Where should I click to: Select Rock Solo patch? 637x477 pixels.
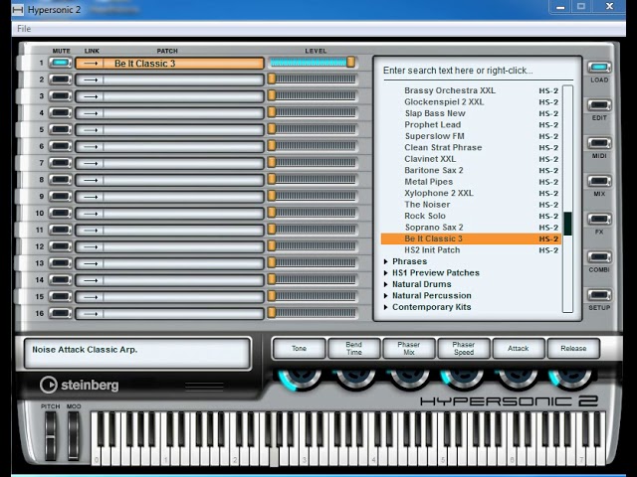click(471, 216)
